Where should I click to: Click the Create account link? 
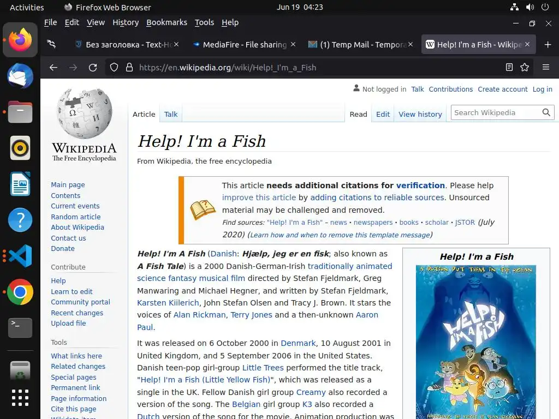tap(503, 89)
